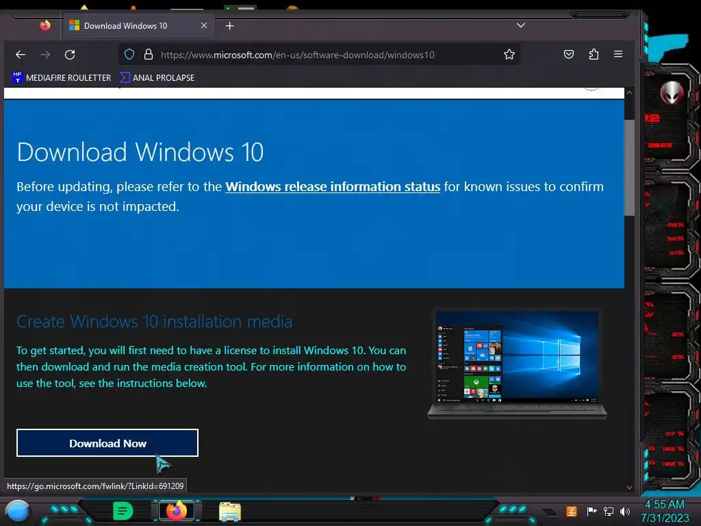Open the Extensions puzzle icon
Screen dimensions: 701x526
coord(594,55)
